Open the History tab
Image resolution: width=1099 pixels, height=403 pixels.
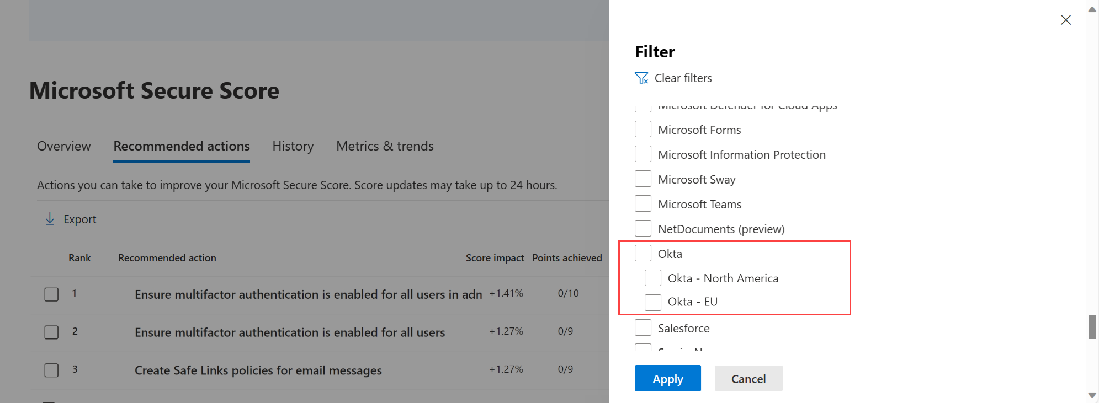click(x=293, y=146)
